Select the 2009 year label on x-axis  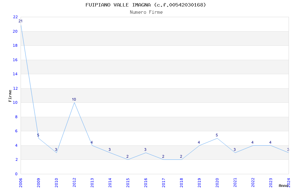click(x=38, y=183)
